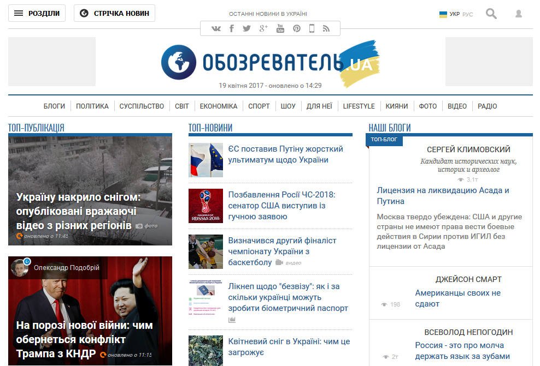Open the mobile version phone icon
The height and width of the screenshot is (366, 540).
tap(312, 28)
